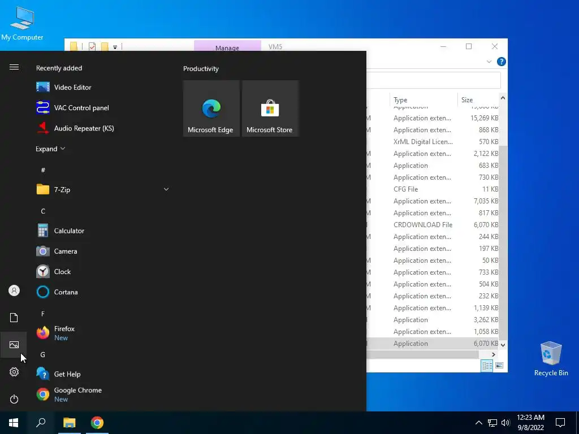579x434 pixels.
Task: Open the notification Action Center
Action: pos(560,423)
